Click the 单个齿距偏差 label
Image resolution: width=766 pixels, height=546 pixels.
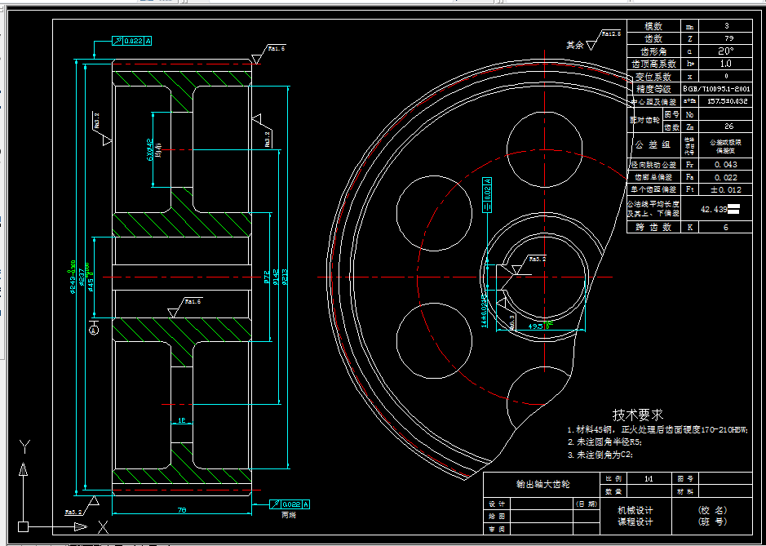[653, 189]
